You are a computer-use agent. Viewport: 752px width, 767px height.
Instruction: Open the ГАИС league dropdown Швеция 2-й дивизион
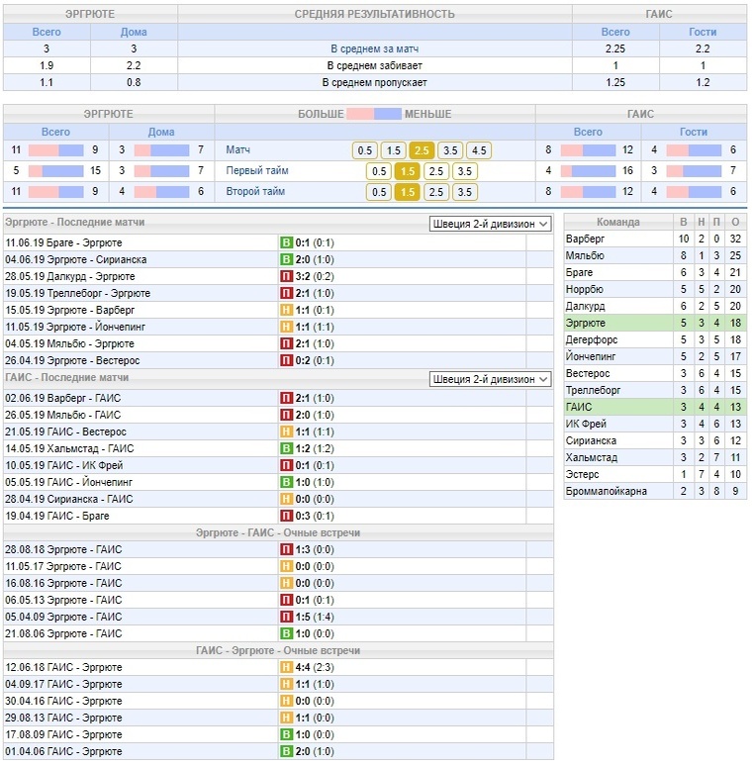[491, 379]
